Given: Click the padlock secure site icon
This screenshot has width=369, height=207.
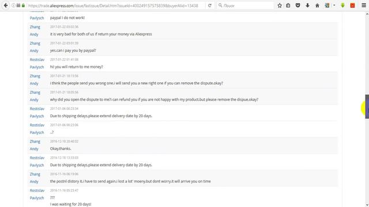Looking at the screenshot, I should click(x=23, y=5).
